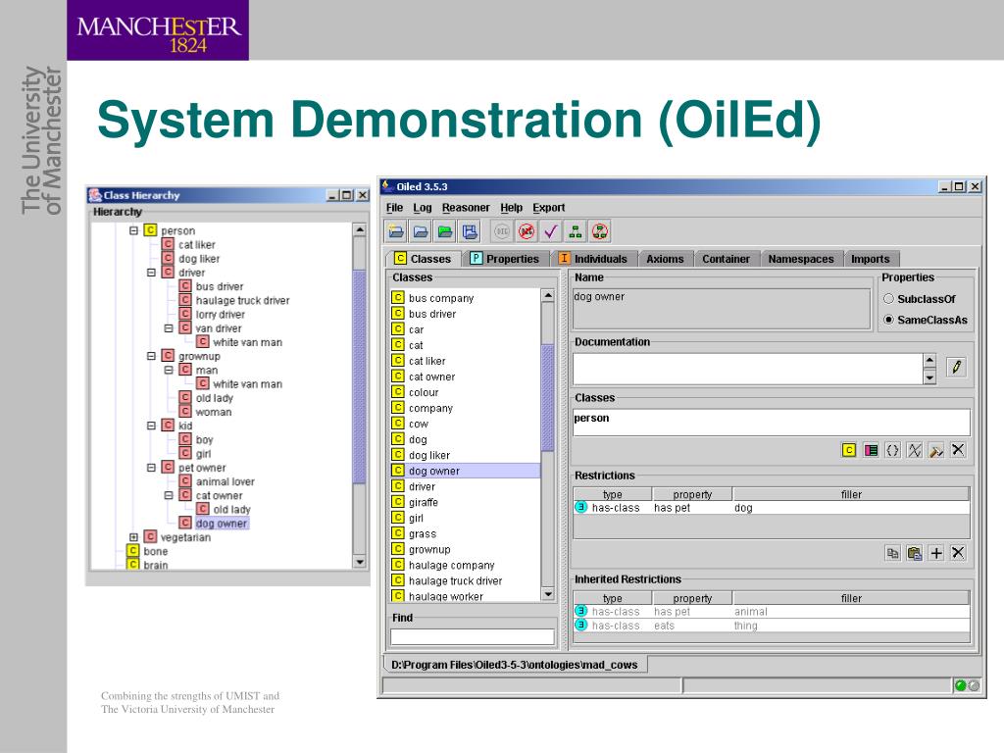Select the SubclassOf radio button
The image size is (1004, 753).
pos(888,298)
